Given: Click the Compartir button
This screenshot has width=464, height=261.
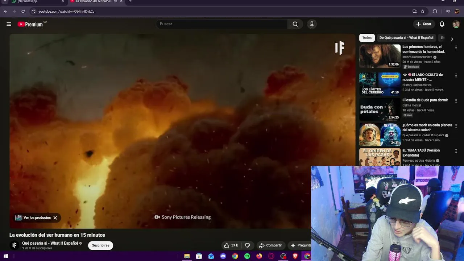Looking at the screenshot, I should pos(270,245).
